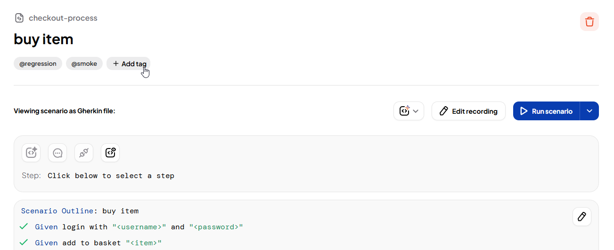Image resolution: width=614 pixels, height=250 pixels.
Task: Click the AI sparkle code icon in step toolbar
Action: click(x=31, y=153)
